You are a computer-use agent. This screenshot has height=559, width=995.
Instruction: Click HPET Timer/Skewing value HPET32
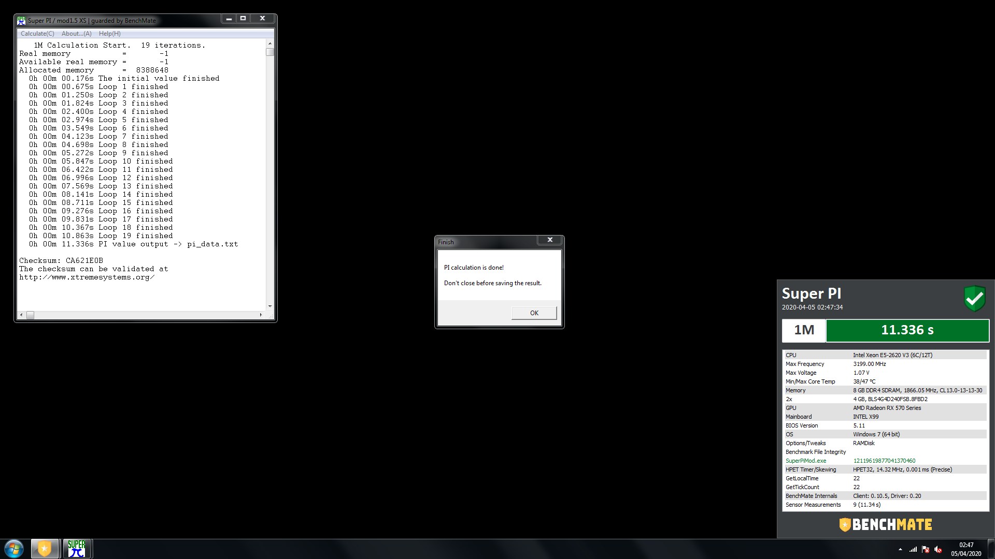coord(902,469)
